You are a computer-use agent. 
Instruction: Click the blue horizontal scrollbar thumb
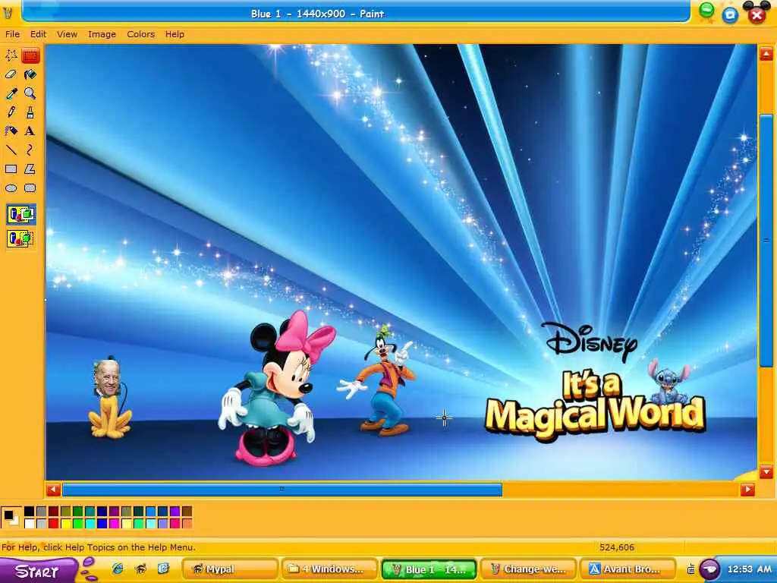[282, 490]
